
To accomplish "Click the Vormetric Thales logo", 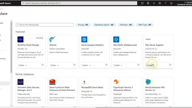I will point(20,82).
